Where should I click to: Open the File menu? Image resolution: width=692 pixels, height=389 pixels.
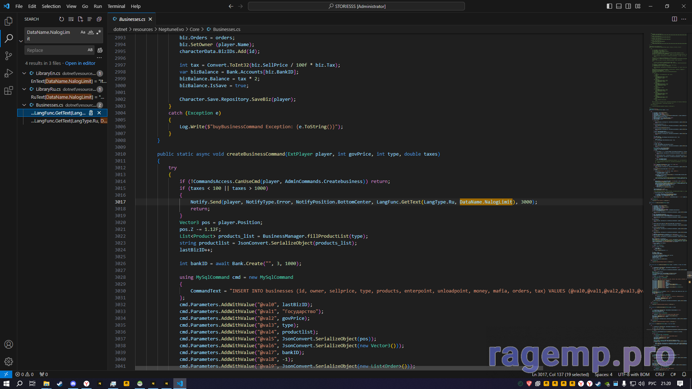coord(19,6)
